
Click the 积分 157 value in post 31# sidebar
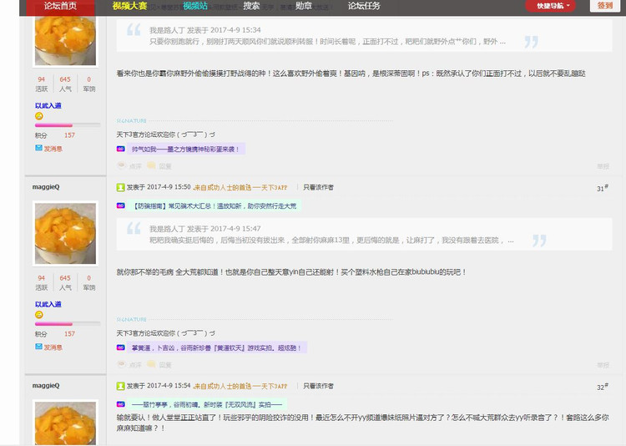69,334
